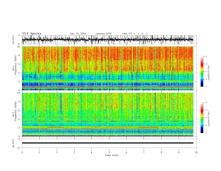Click the ch.1 colorbar "log(PSD)(V²/Hz)" label
Screen dimensions: 221x171
[x=209, y=73]
